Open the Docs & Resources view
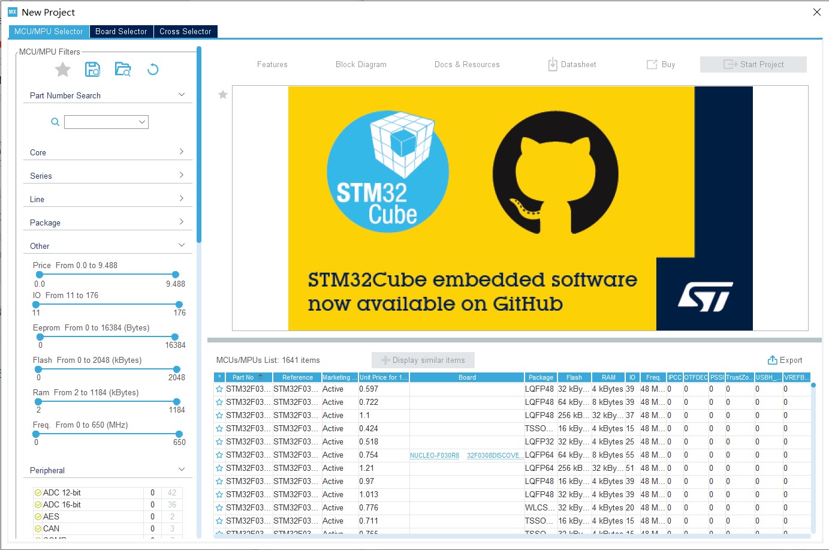This screenshot has height=550, width=829. (467, 64)
